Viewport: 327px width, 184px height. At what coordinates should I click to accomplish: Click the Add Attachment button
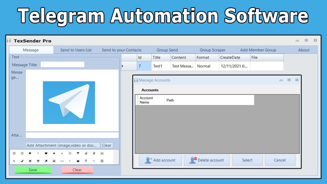pyautogui.click(x=63, y=145)
